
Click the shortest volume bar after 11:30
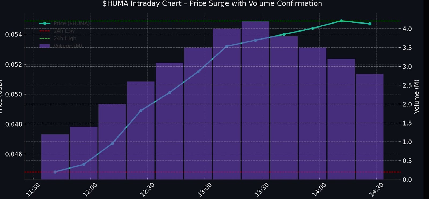pyautogui.click(x=55, y=157)
